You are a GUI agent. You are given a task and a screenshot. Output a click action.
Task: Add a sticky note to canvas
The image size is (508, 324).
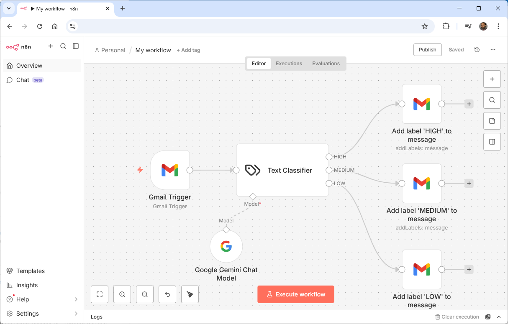tap(492, 121)
